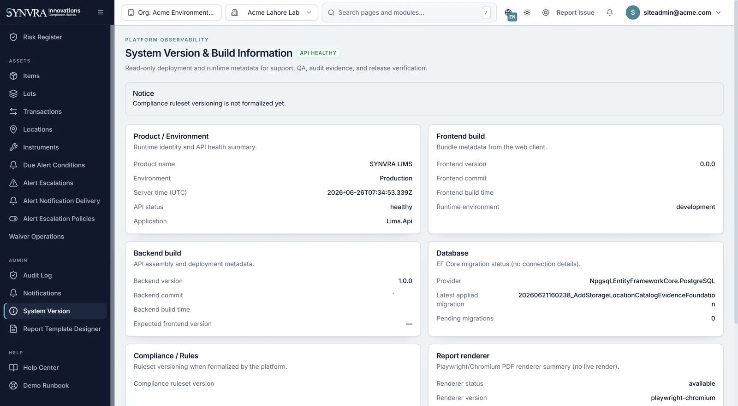
Task: Toggle light/dark theme sun icon
Action: coord(527,12)
